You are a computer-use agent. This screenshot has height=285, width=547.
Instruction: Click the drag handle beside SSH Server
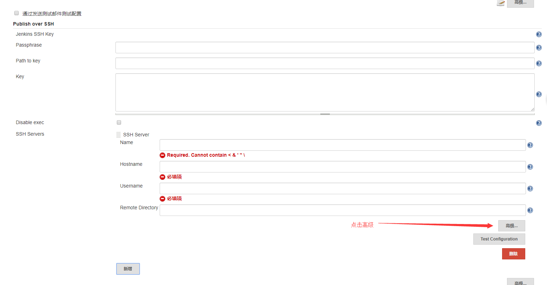[118, 134]
